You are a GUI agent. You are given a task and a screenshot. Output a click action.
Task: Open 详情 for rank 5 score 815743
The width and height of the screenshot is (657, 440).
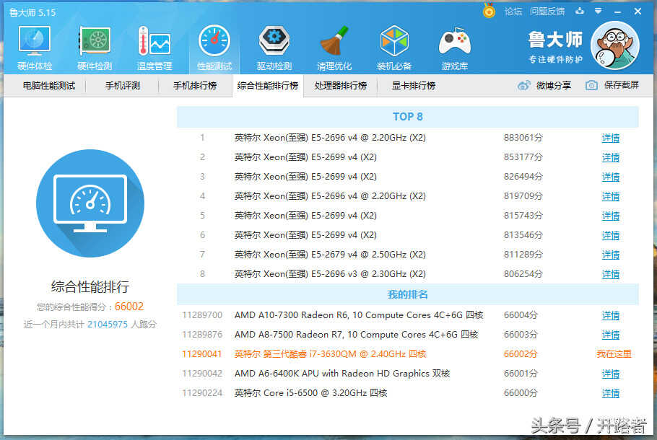(x=611, y=216)
